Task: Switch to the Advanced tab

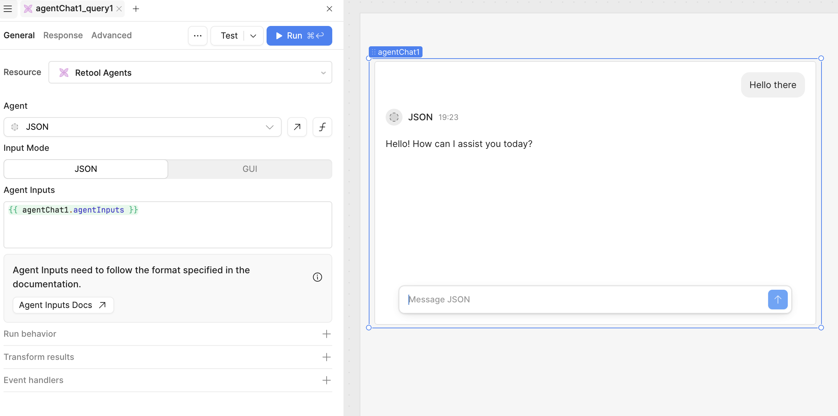Action: pyautogui.click(x=111, y=35)
